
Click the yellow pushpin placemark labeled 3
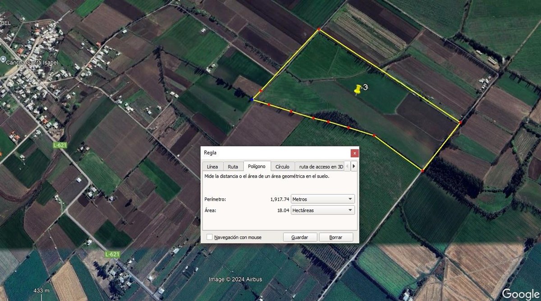coord(358,89)
